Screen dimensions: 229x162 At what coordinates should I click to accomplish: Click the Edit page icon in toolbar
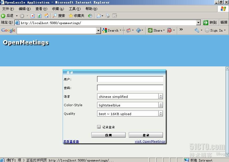tap(115, 15)
